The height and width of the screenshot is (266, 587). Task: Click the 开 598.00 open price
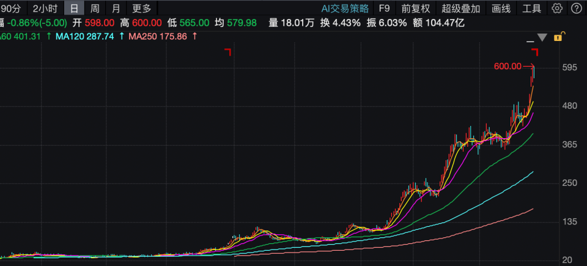pyautogui.click(x=94, y=23)
